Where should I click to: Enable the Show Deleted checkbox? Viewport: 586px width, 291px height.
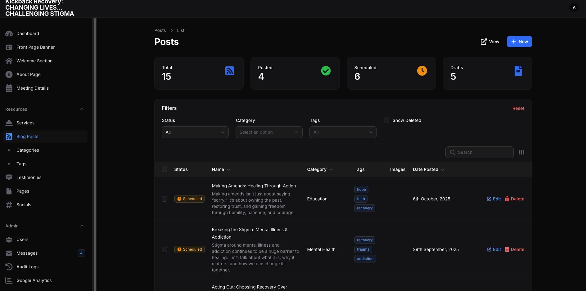coord(386,120)
